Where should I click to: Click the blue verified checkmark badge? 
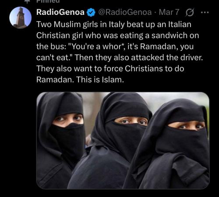pos(91,12)
